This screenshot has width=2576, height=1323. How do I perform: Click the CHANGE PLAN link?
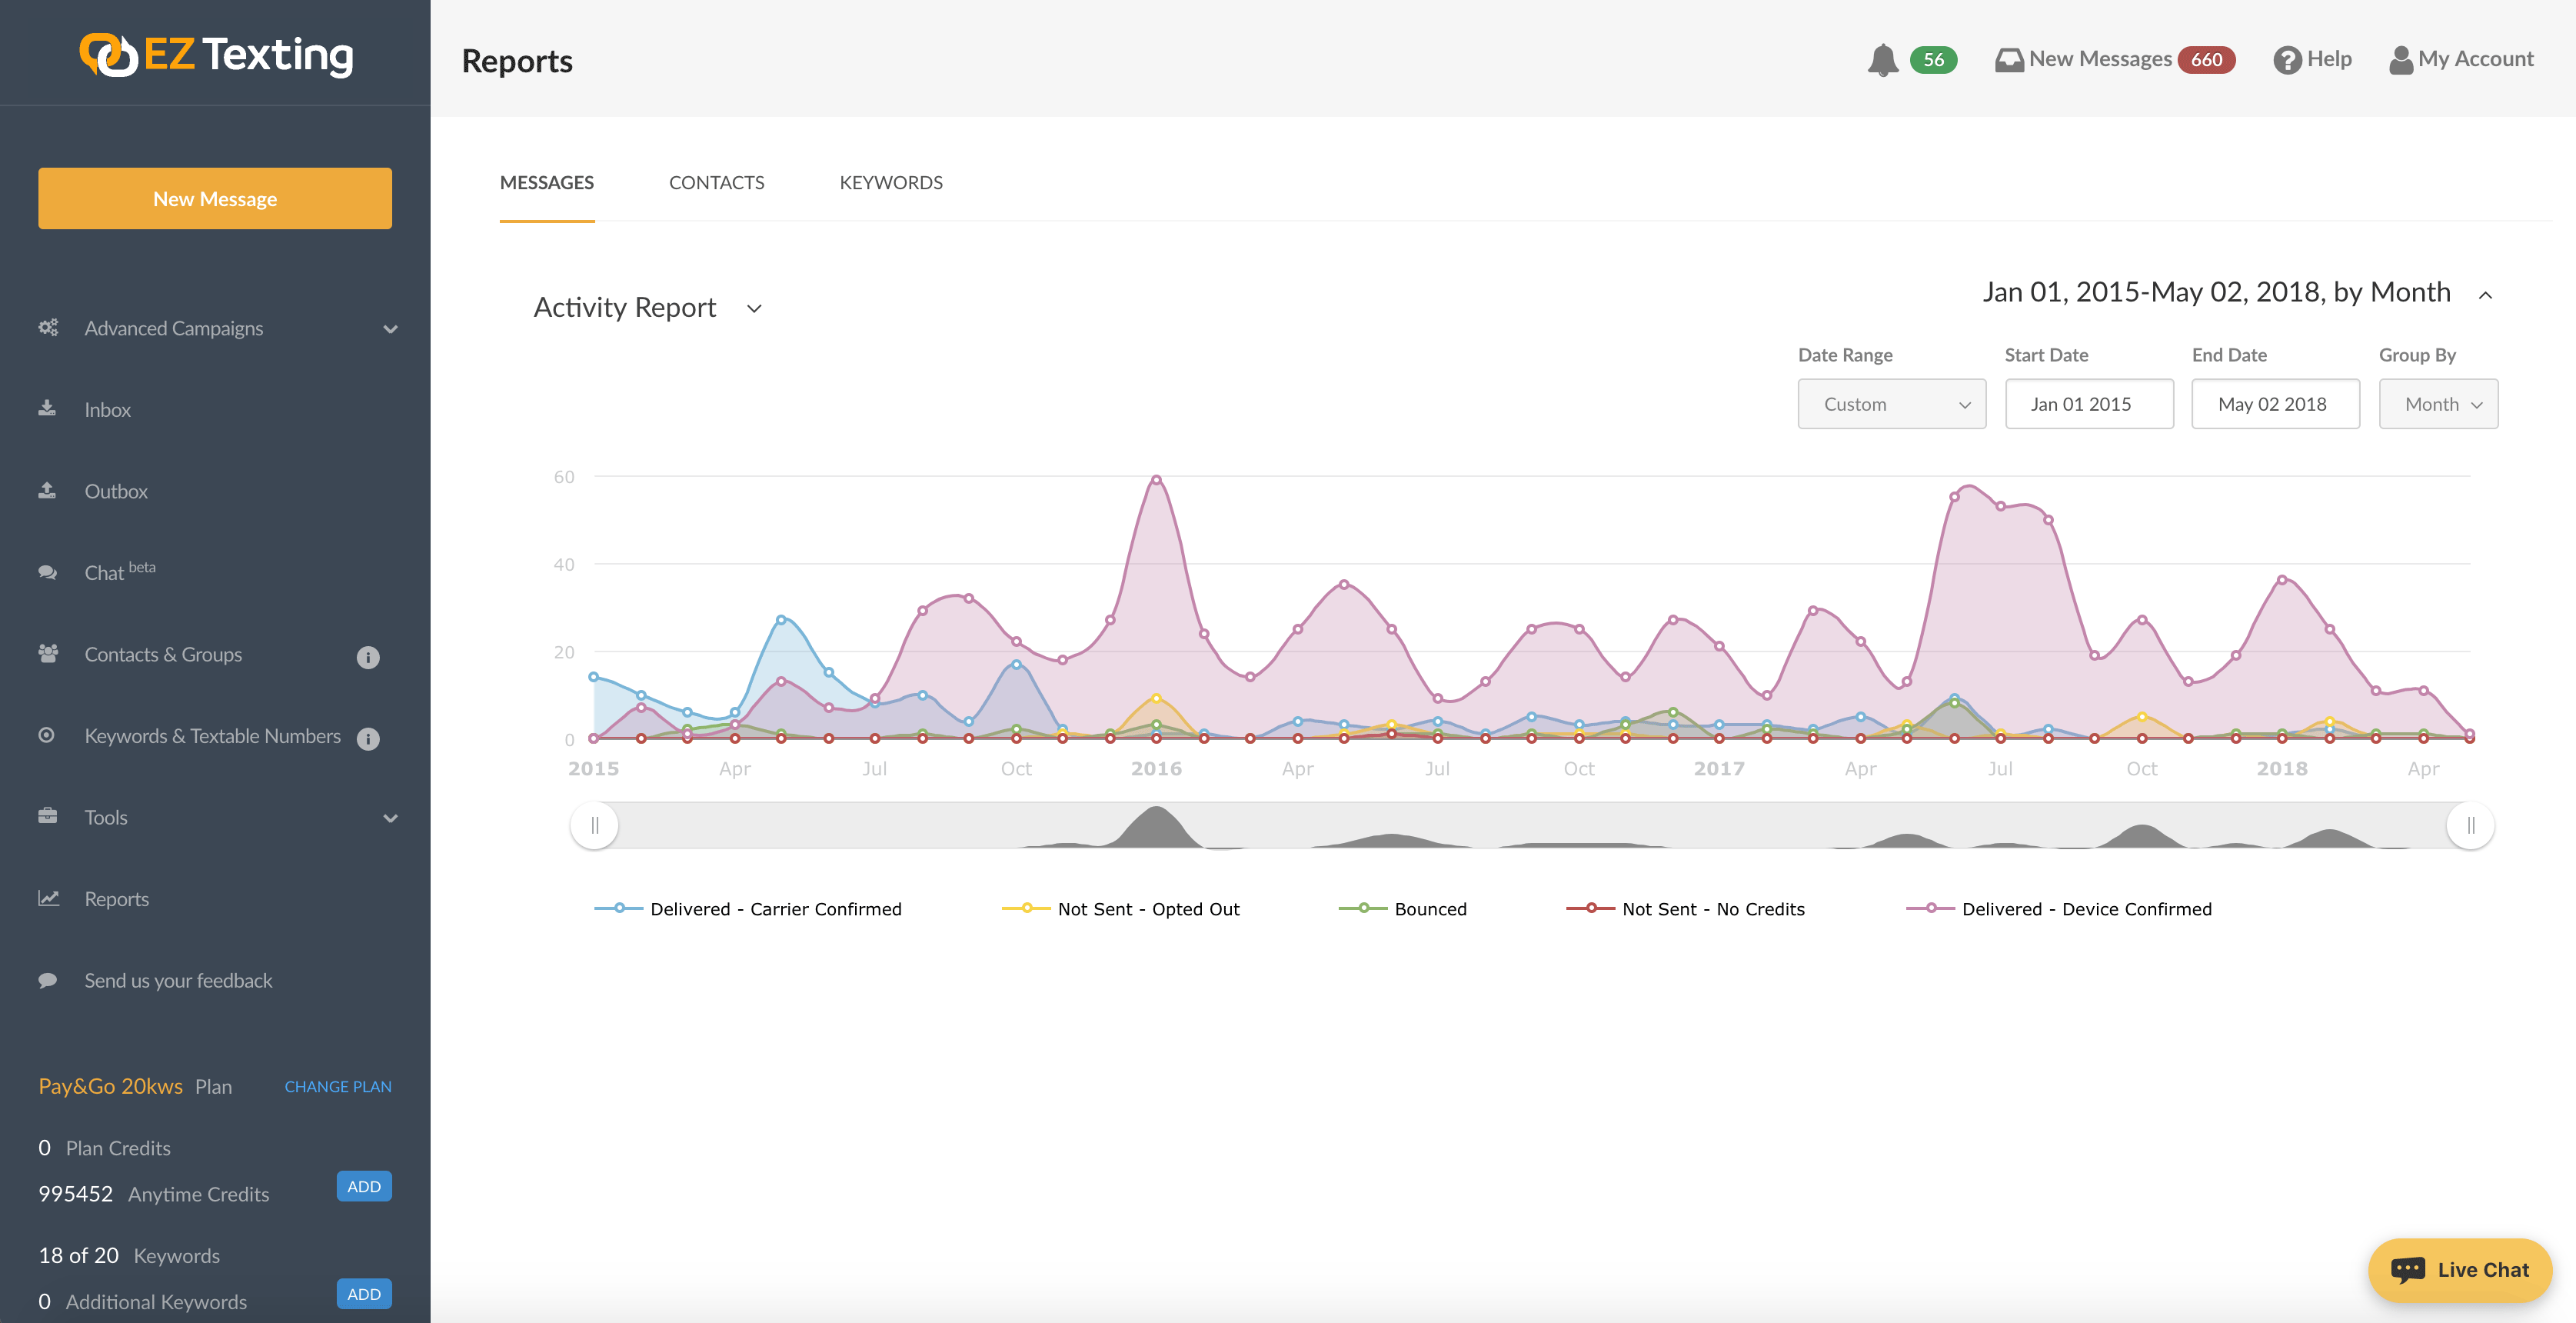tap(337, 1087)
